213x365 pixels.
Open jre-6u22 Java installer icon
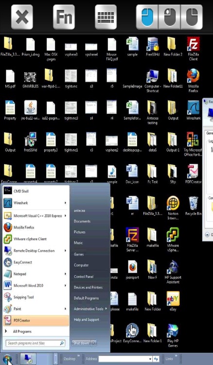(x=31, y=110)
